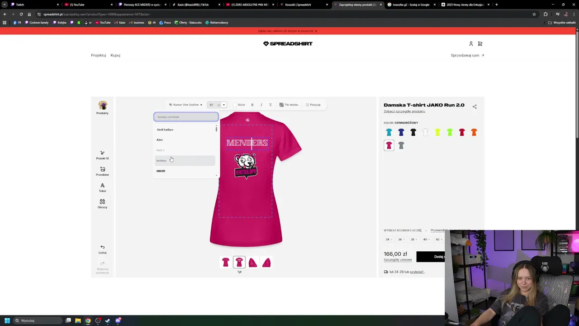This screenshot has height=326, width=579.
Task: Click the Cofnij undo button
Action: click(102, 249)
